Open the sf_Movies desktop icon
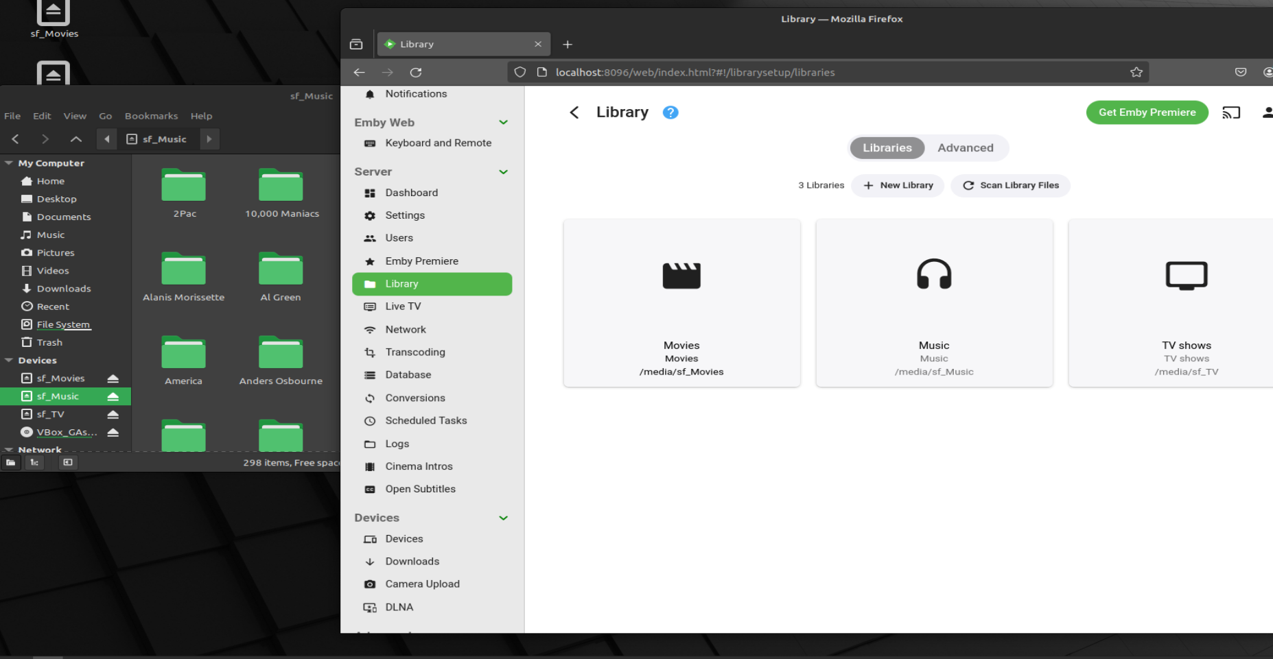 click(54, 19)
